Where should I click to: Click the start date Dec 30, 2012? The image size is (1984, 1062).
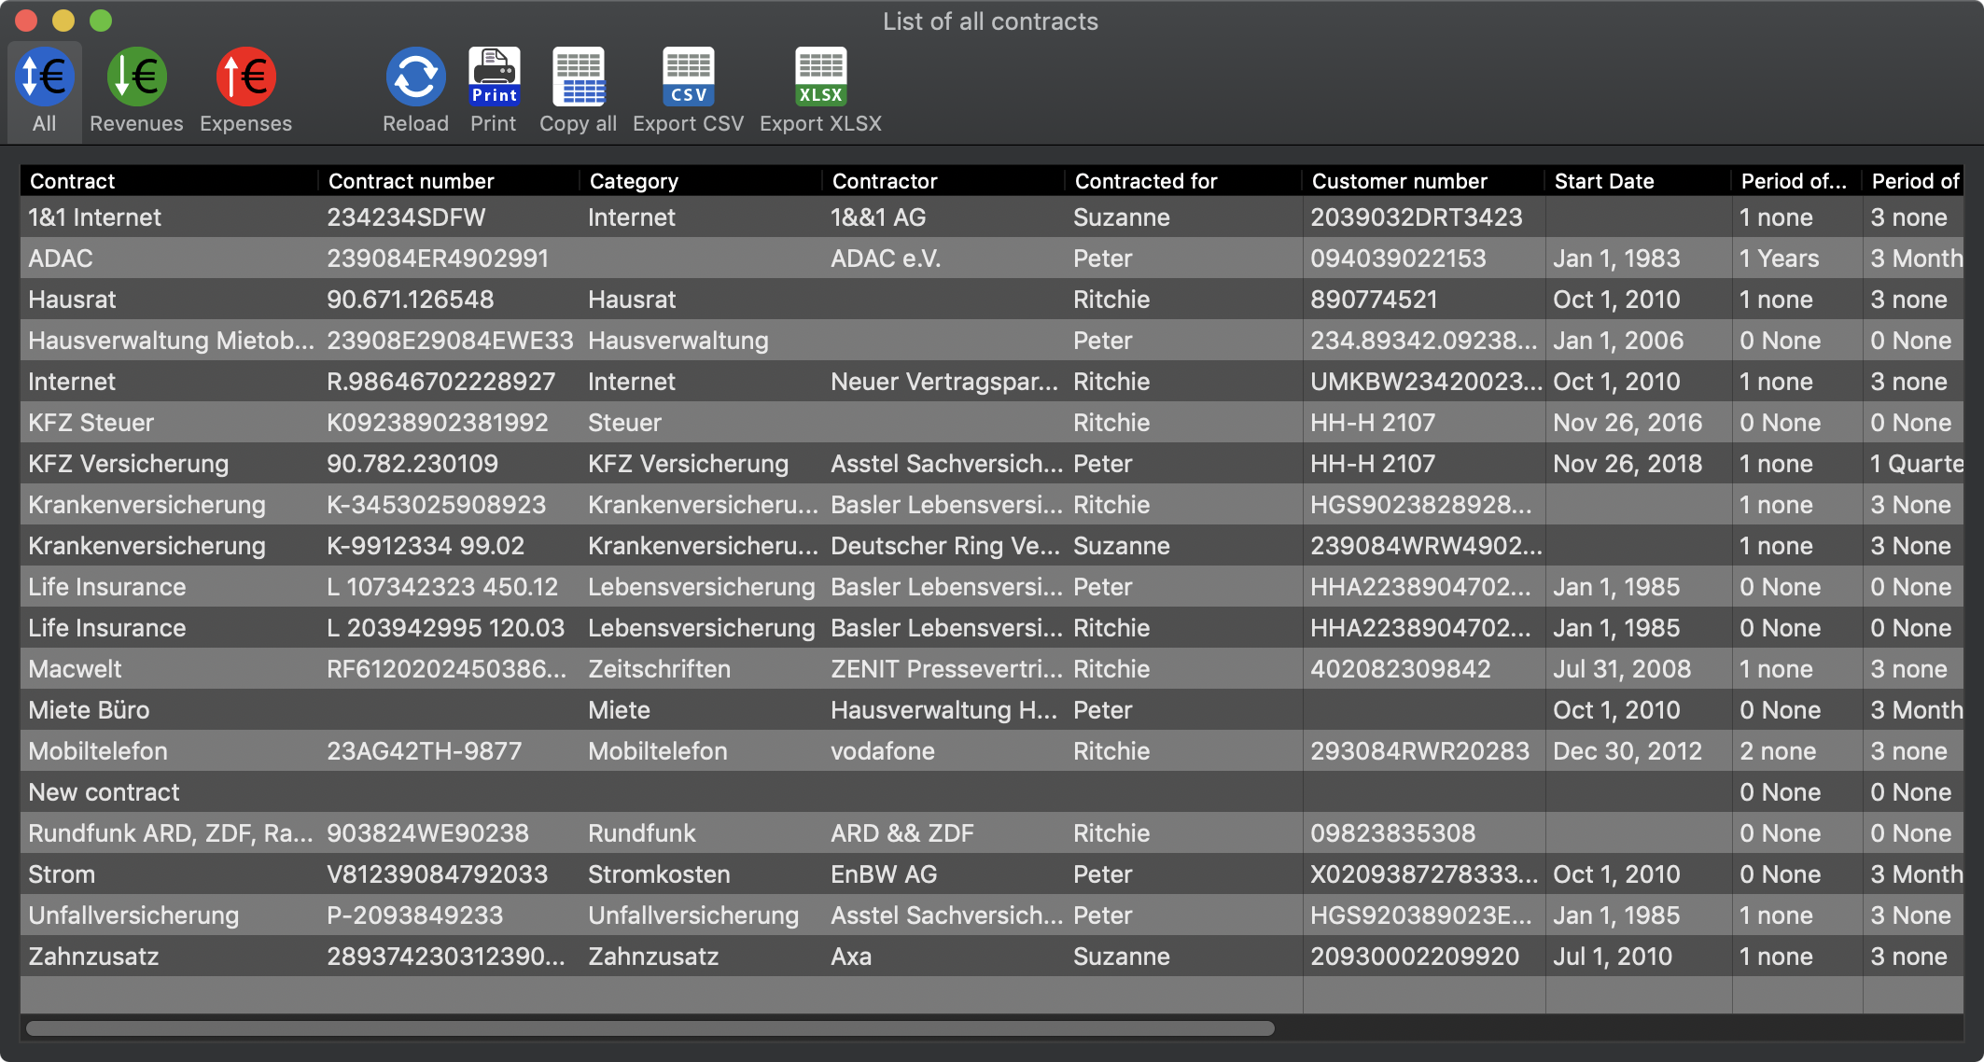click(x=1628, y=751)
